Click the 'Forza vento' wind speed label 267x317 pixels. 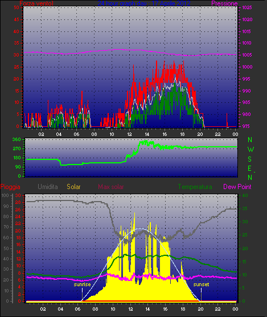(36, 3)
